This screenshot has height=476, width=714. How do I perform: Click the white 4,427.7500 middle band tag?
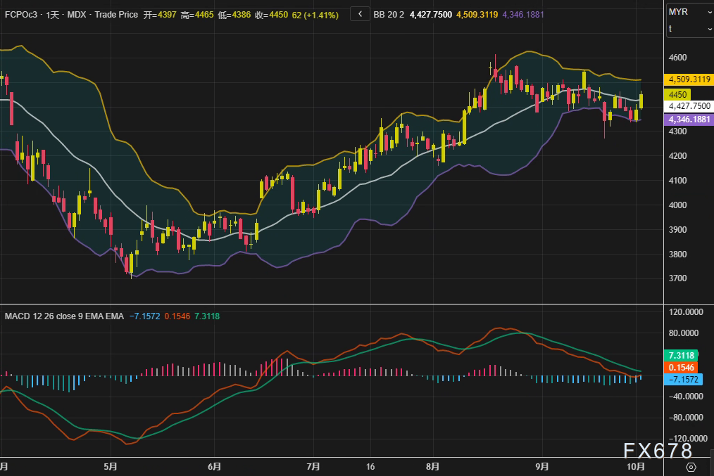[689, 105]
